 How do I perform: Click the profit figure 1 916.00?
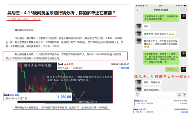point(184,103)
